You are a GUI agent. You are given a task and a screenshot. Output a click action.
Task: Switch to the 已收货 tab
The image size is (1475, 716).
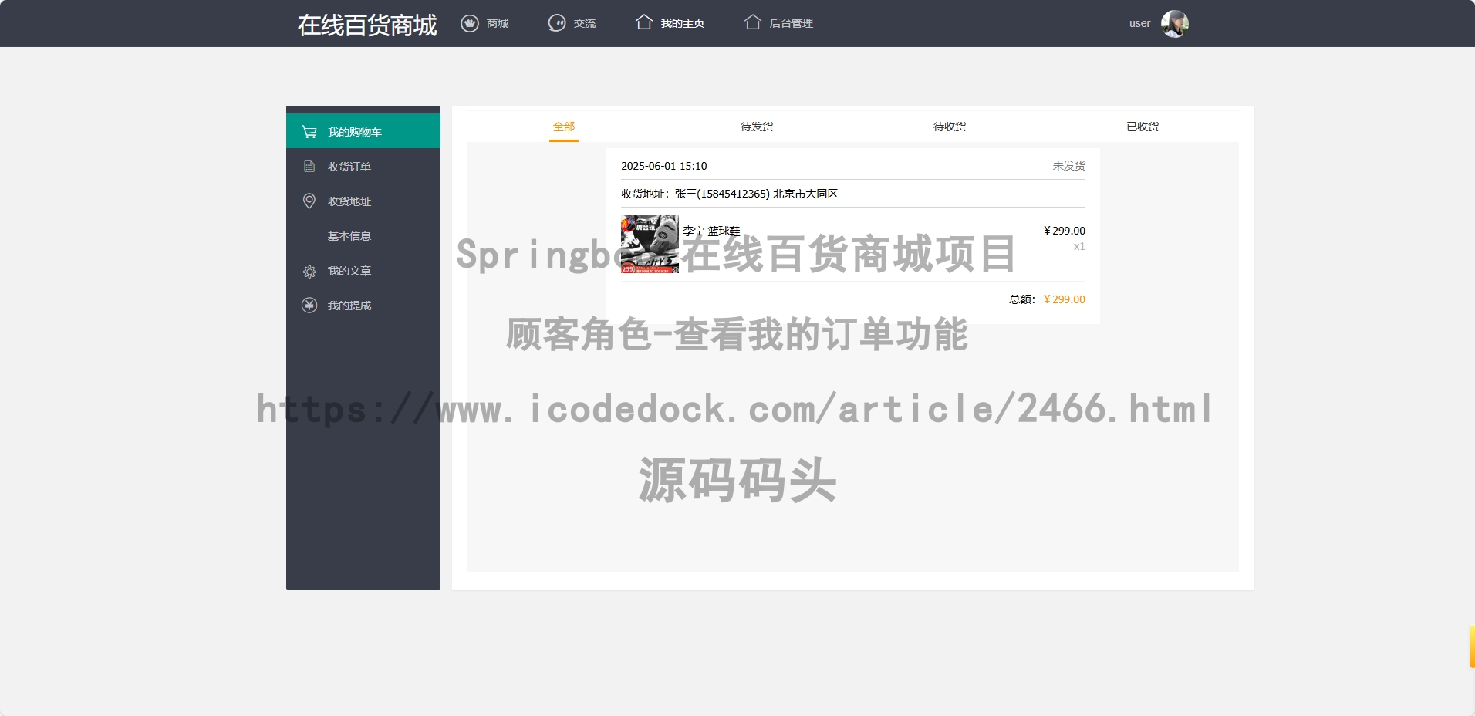click(1143, 127)
